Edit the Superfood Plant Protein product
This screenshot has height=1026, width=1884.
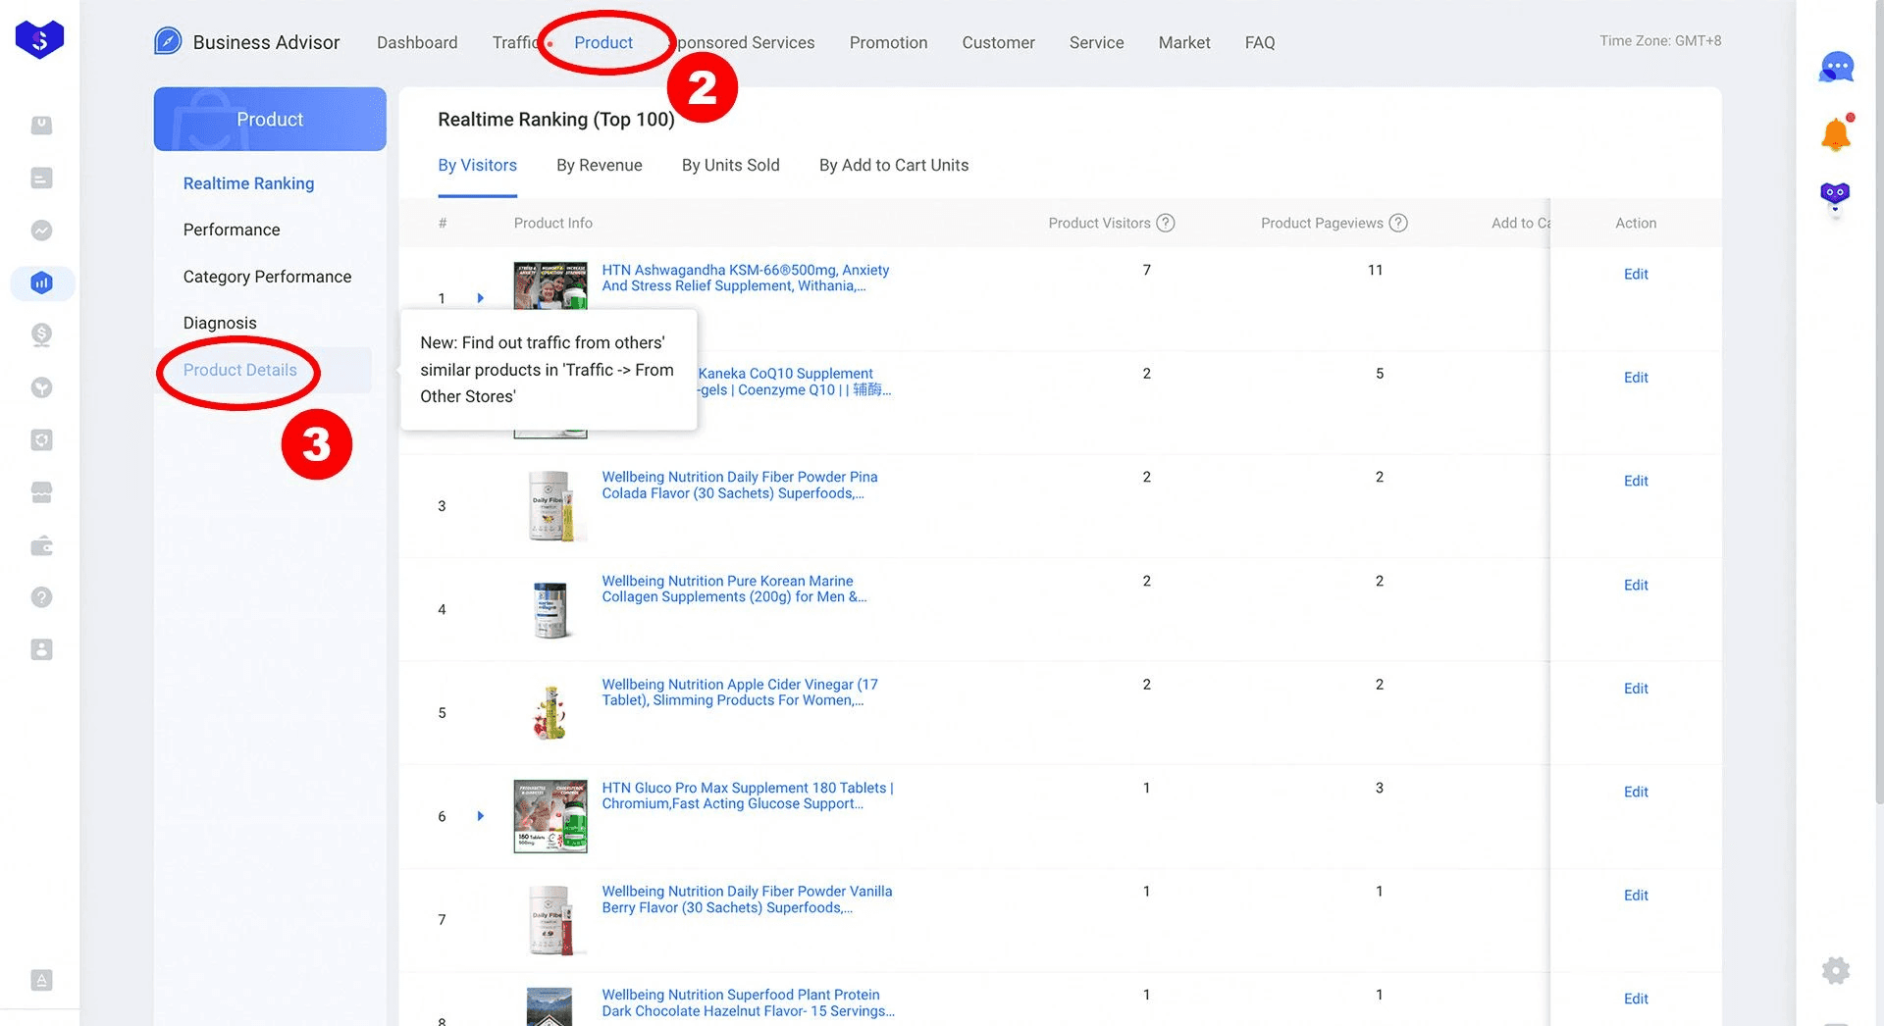[x=1636, y=999]
